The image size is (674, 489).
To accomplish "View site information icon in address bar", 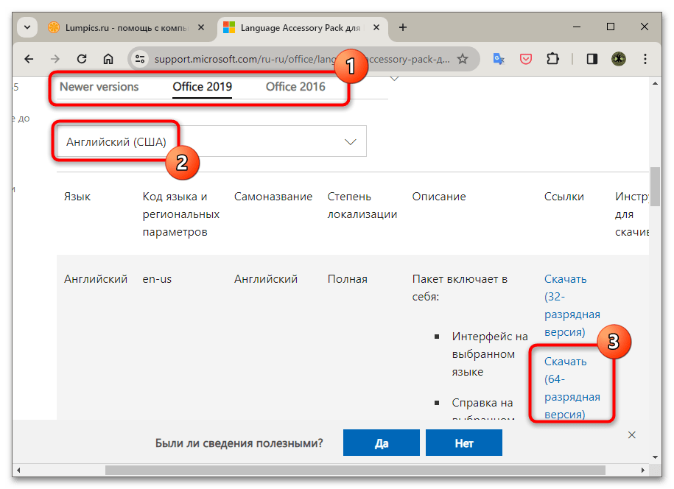I will pyautogui.click(x=141, y=59).
